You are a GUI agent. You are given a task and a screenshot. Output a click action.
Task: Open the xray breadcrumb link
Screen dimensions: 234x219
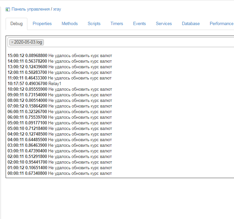(57, 9)
